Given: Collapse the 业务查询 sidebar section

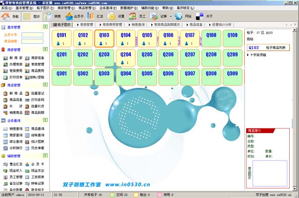Looking at the screenshot, I should 45,121.
